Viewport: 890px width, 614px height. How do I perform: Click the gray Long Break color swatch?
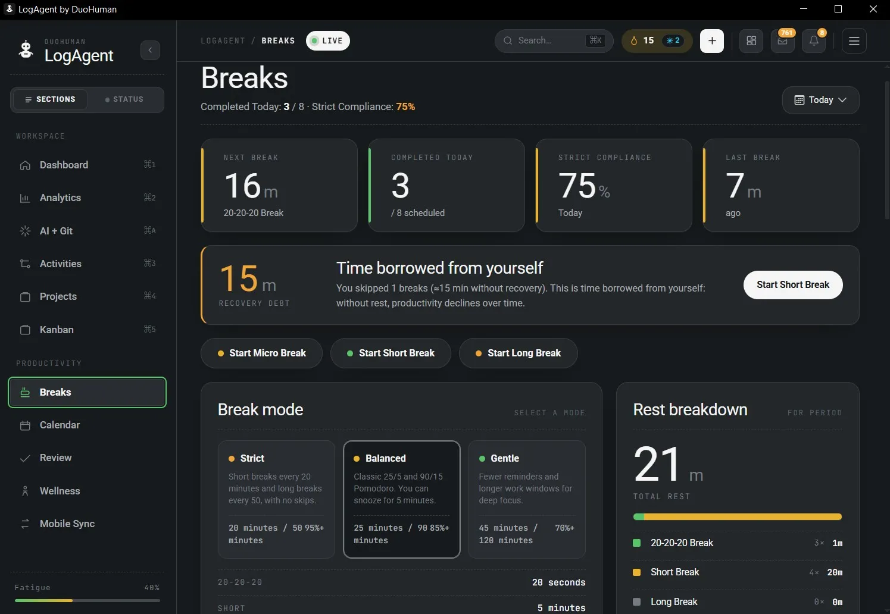tap(636, 602)
